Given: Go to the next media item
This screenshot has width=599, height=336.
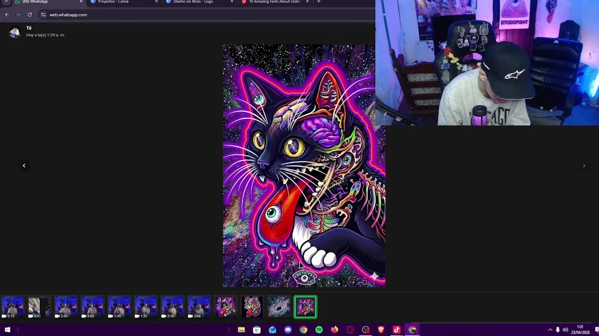Looking at the screenshot, I should [584, 166].
